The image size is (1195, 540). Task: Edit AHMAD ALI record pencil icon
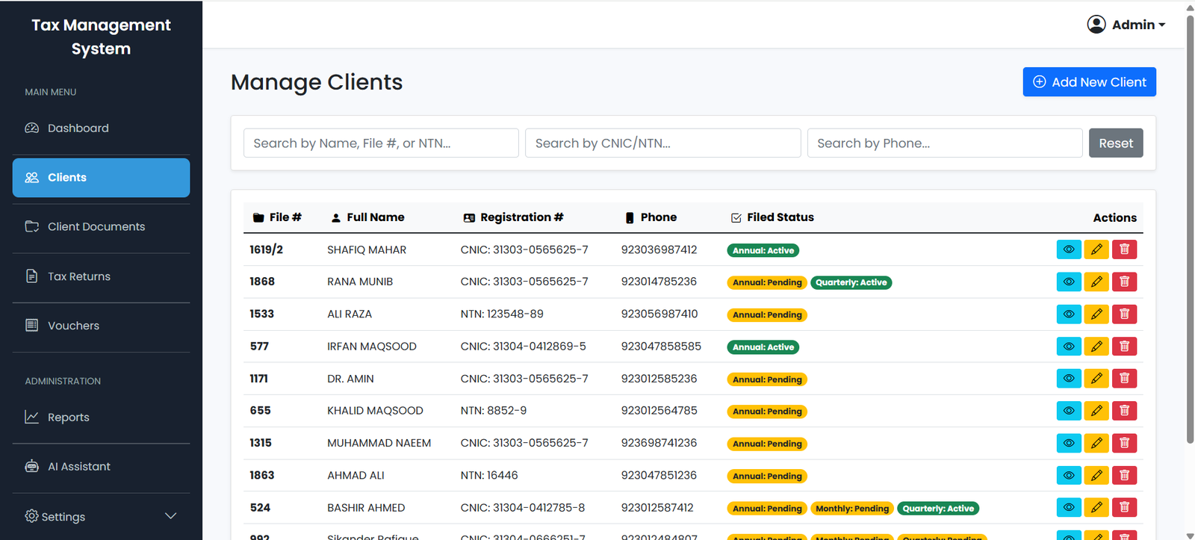pos(1096,475)
